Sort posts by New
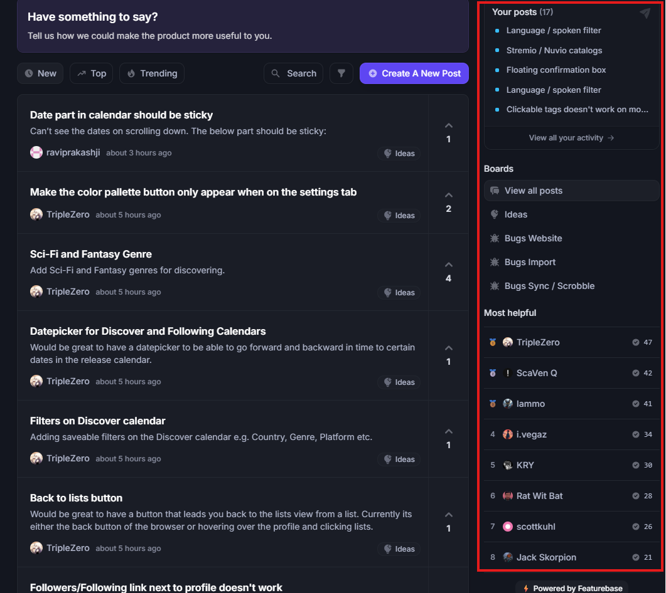This screenshot has width=666, height=593. tap(40, 73)
